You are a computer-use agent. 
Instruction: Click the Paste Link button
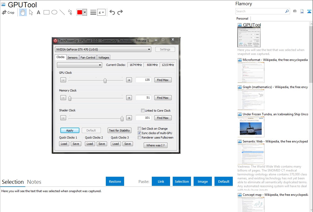tap(161, 181)
